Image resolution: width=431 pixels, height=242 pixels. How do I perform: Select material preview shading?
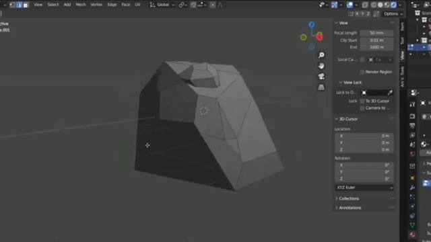coord(387,5)
